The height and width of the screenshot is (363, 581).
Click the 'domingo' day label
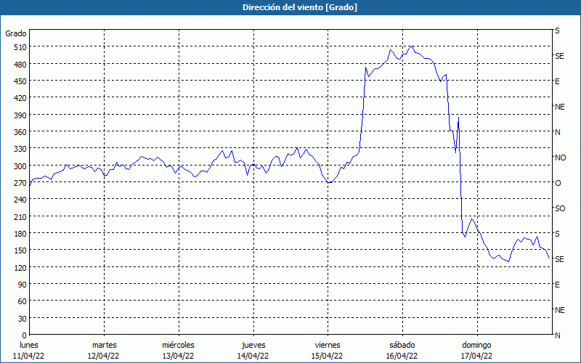476,345
